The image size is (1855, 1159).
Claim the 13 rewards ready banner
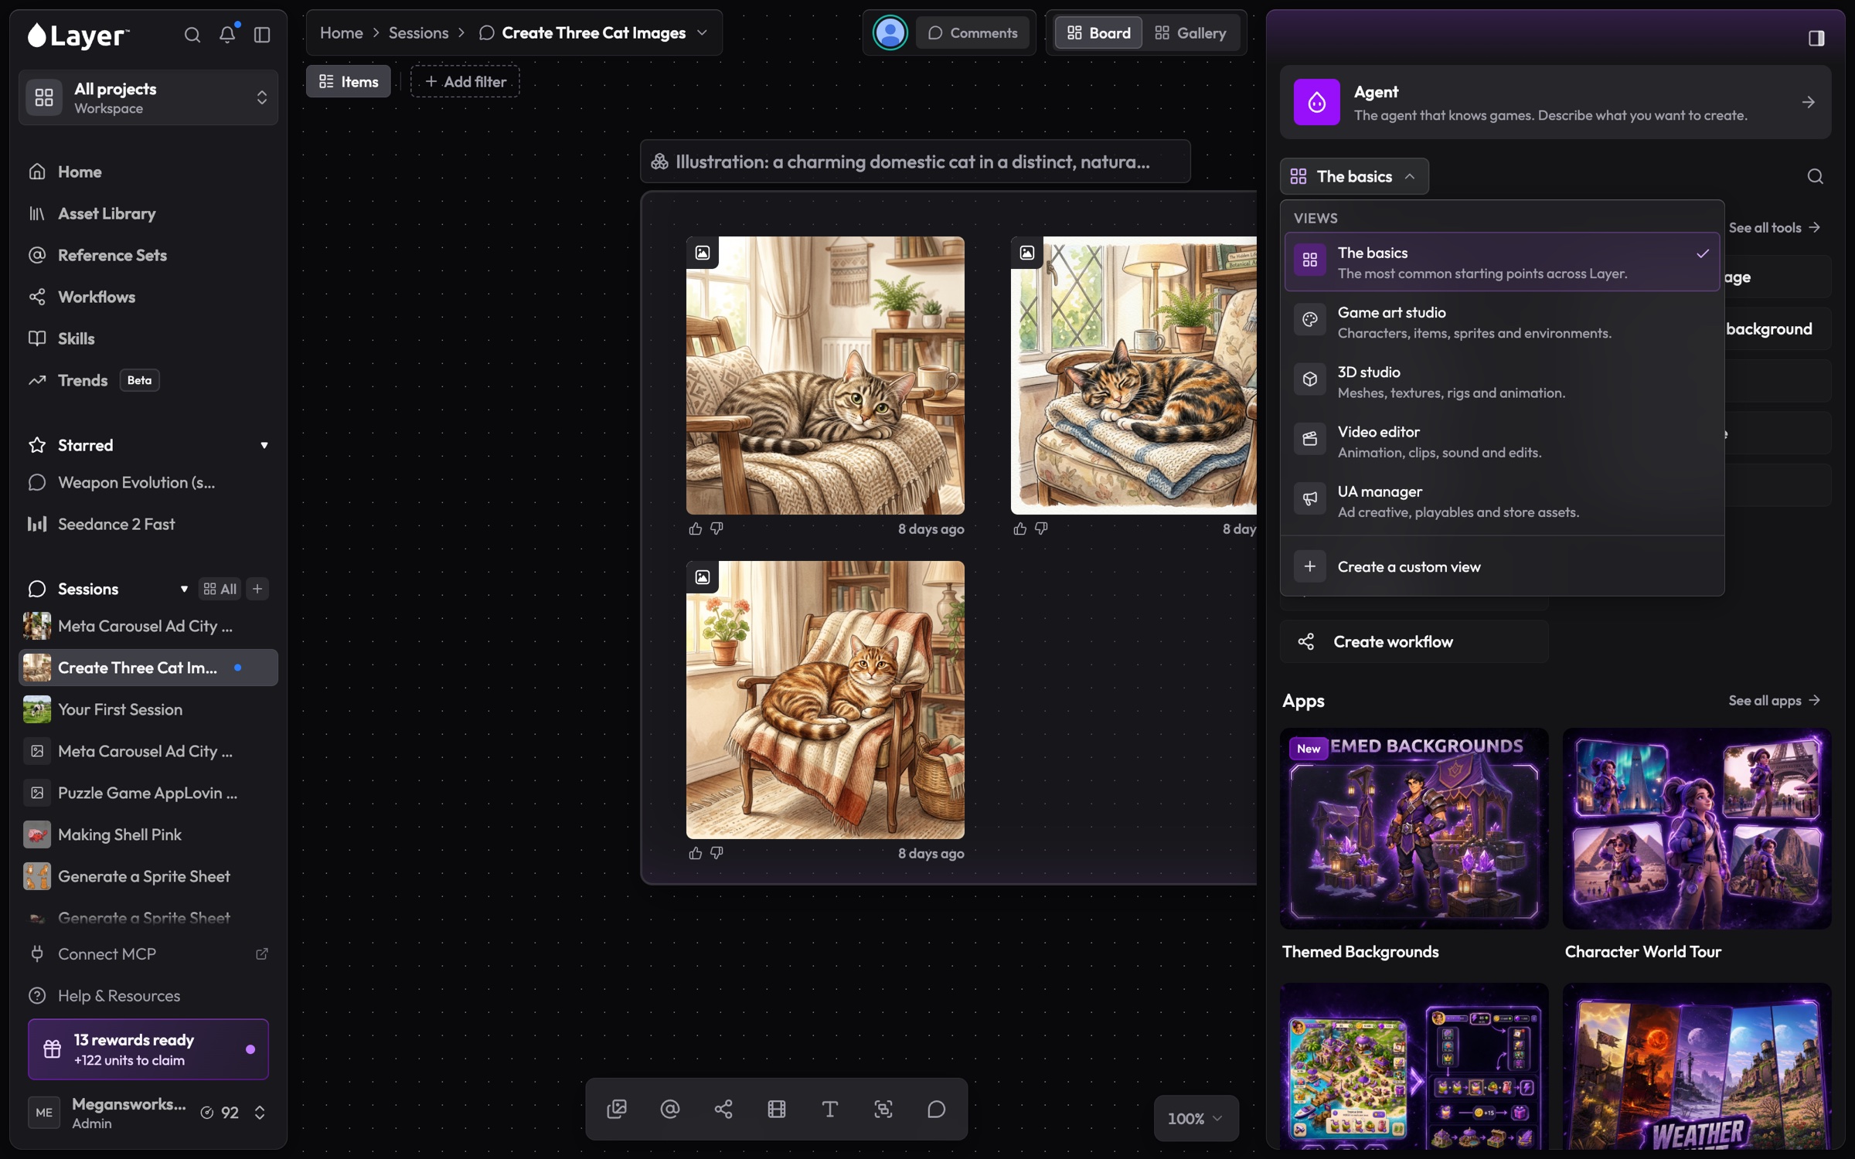[x=148, y=1049]
